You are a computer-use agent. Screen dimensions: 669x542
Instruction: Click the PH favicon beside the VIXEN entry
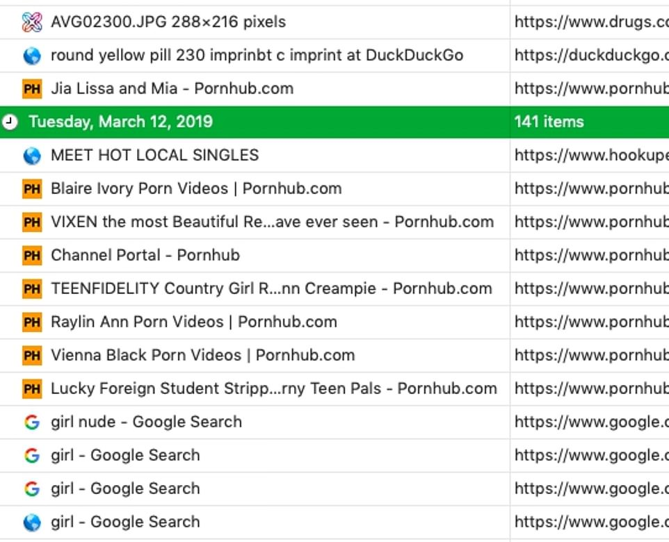pos(32,222)
